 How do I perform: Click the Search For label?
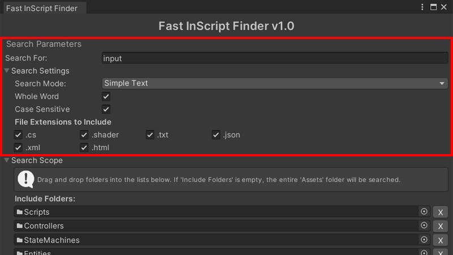tap(26, 58)
